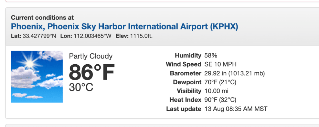
Task: Click the Barometer label
Action: pyautogui.click(x=186, y=73)
